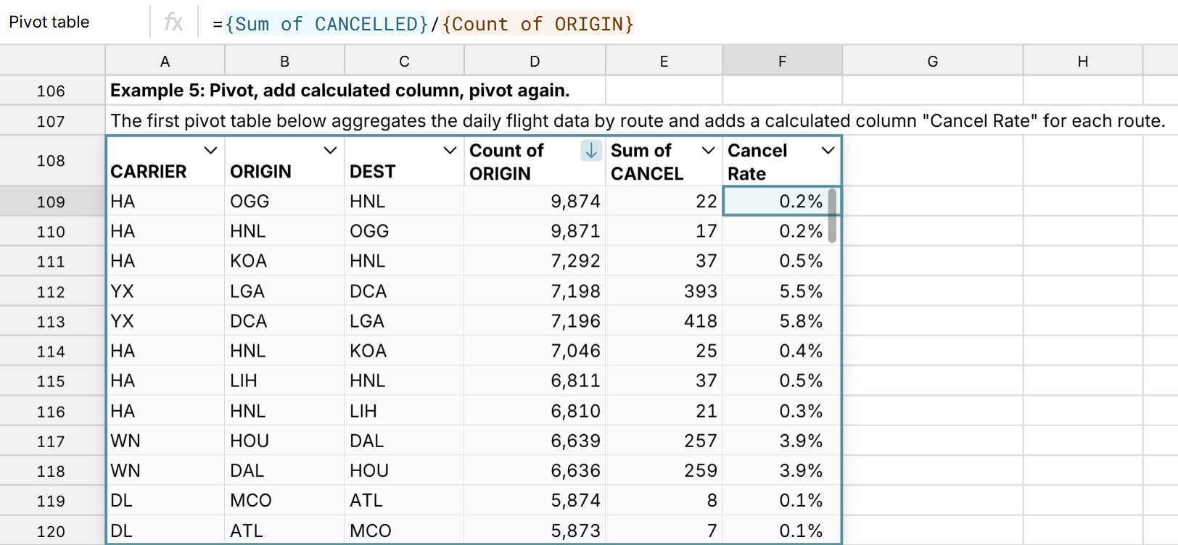
Task: Open the ORIGIN column filter menu
Action: tap(331, 151)
